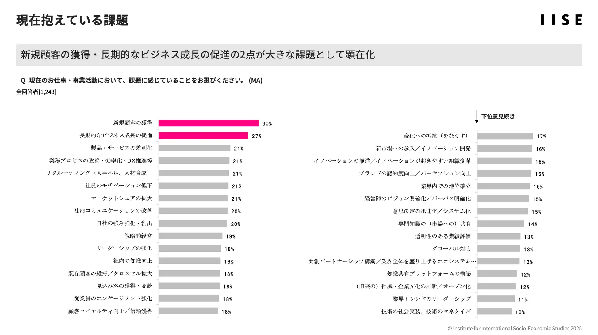Click the gray bar for グローバル対応
Screen dimensions: 598x335
pos(499,249)
